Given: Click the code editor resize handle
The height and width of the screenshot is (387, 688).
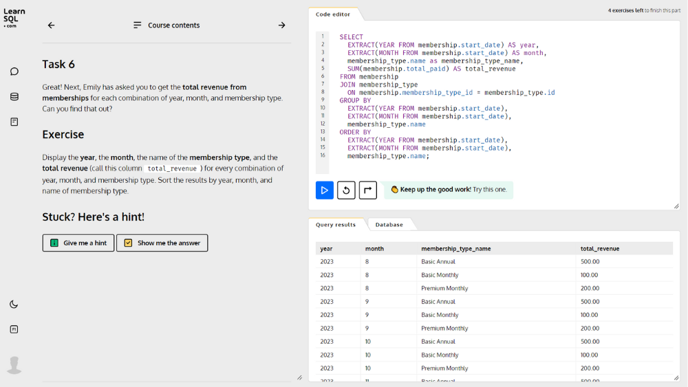Looking at the screenshot, I should pos(676,206).
